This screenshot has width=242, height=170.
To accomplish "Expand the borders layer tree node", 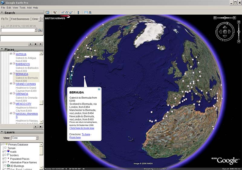I will tap(3, 155).
